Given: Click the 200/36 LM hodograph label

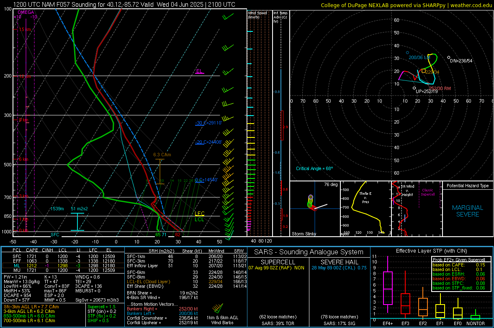Looking at the screenshot, I should 419,57.
